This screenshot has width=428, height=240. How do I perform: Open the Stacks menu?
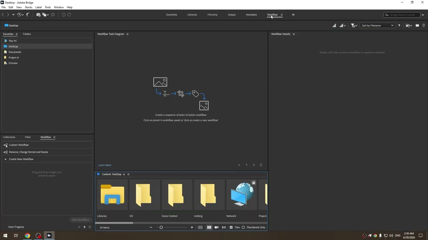[x=28, y=7]
